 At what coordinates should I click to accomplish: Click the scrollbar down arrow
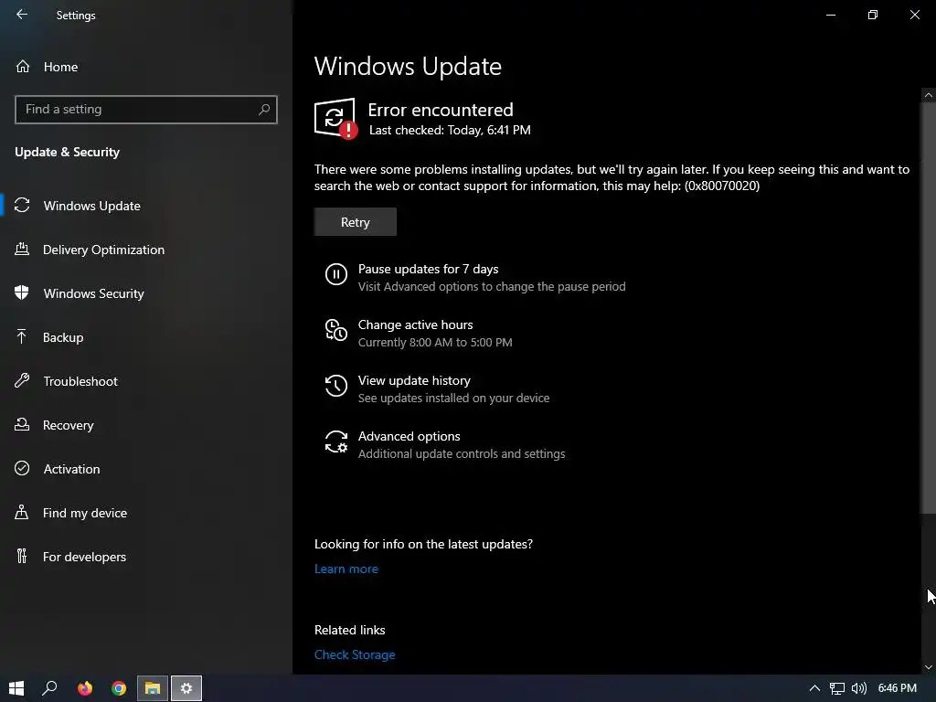pos(929,666)
